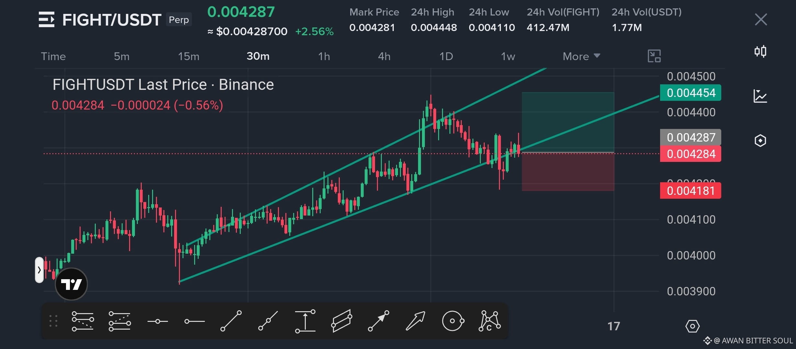Image resolution: width=796 pixels, height=349 pixels.
Task: Select the price range measure tool
Action: tap(305, 321)
